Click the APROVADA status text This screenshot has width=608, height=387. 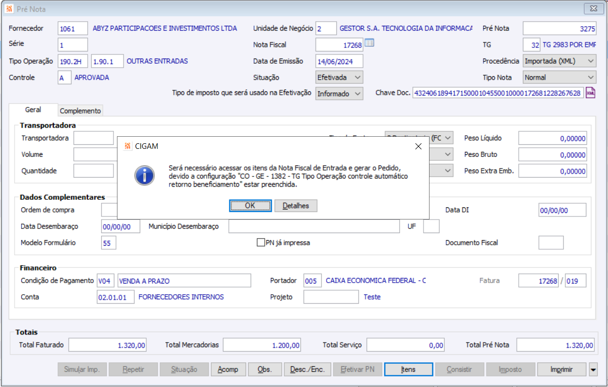[92, 77]
